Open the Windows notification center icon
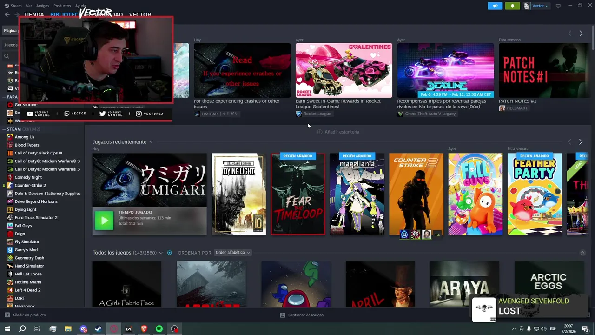Screen dimensions: 595x335 [x=585, y=329]
